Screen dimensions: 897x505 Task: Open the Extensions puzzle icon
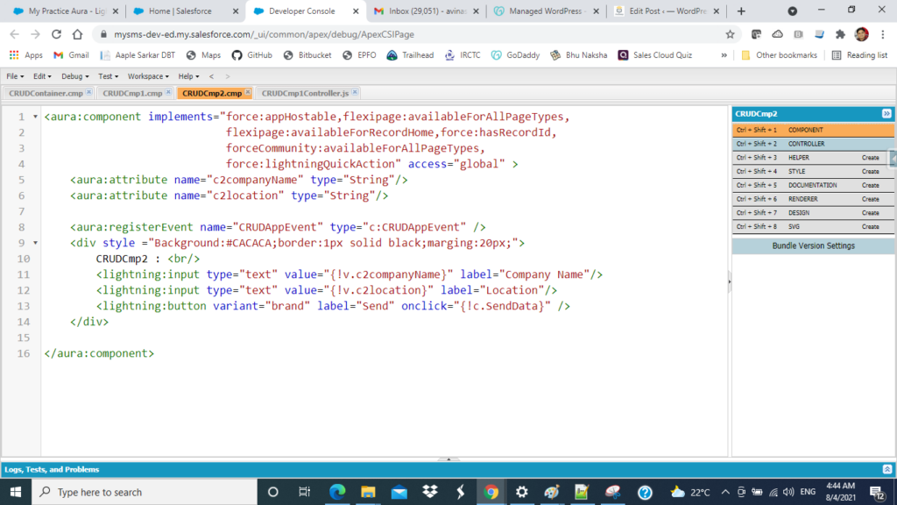pos(840,34)
